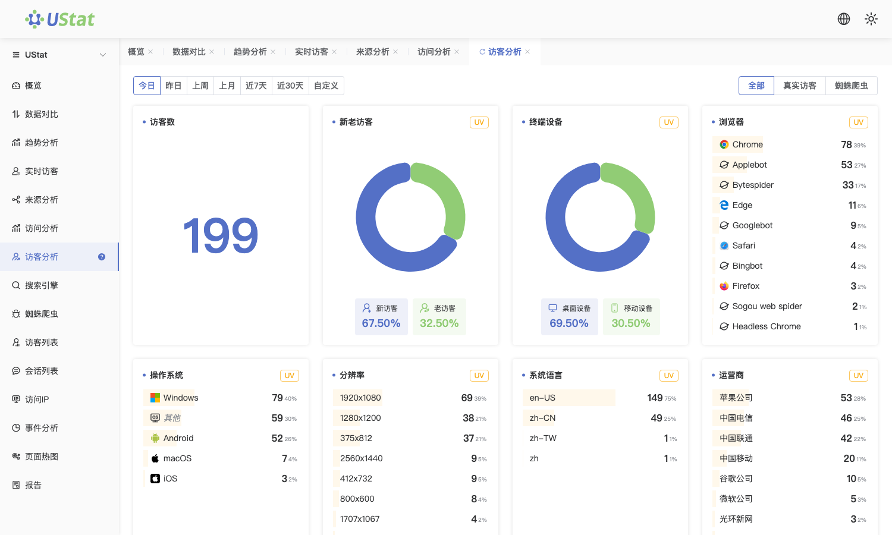Click the Edge browser row icon
This screenshot has width=892, height=535.
click(724, 205)
